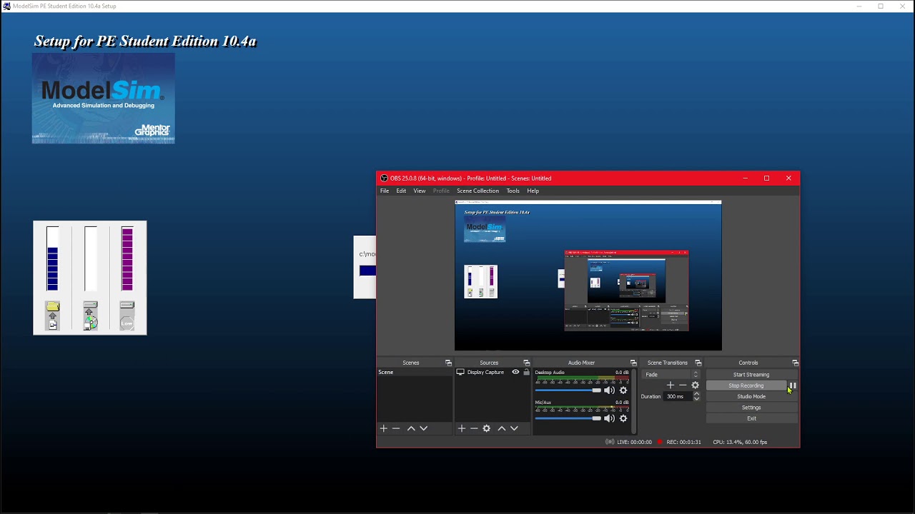
Task: Adjust Mic/Aux volume slider
Action: click(568, 418)
